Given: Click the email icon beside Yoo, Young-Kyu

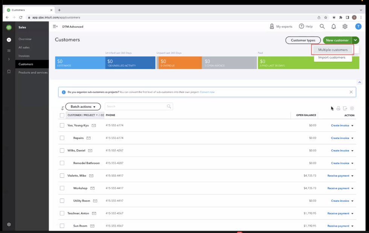Looking at the screenshot, I should coord(94,126).
